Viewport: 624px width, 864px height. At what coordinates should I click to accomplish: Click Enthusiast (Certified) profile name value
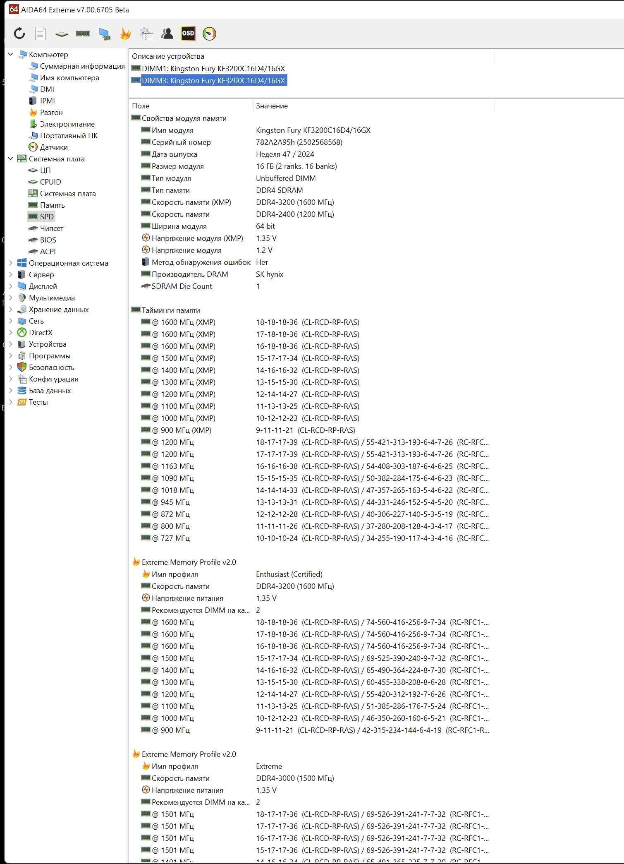coord(289,574)
